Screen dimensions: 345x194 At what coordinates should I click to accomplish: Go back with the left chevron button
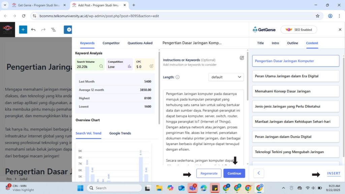[259, 173]
